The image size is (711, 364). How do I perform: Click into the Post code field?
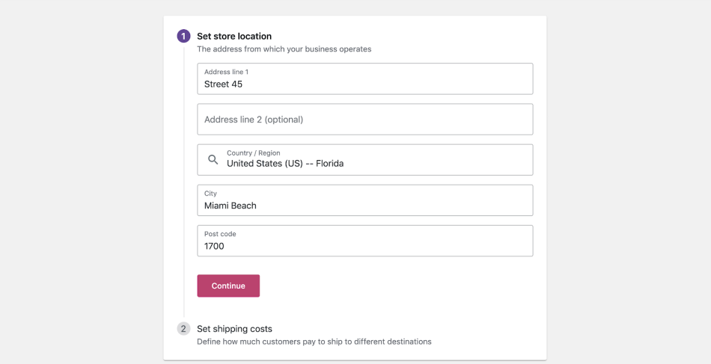(365, 241)
